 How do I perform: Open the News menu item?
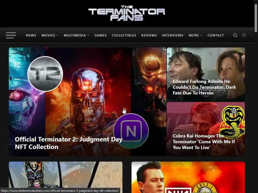pyautogui.click(x=31, y=35)
